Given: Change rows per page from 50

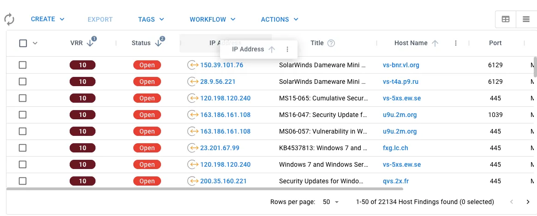Looking at the screenshot, I should [331, 202].
